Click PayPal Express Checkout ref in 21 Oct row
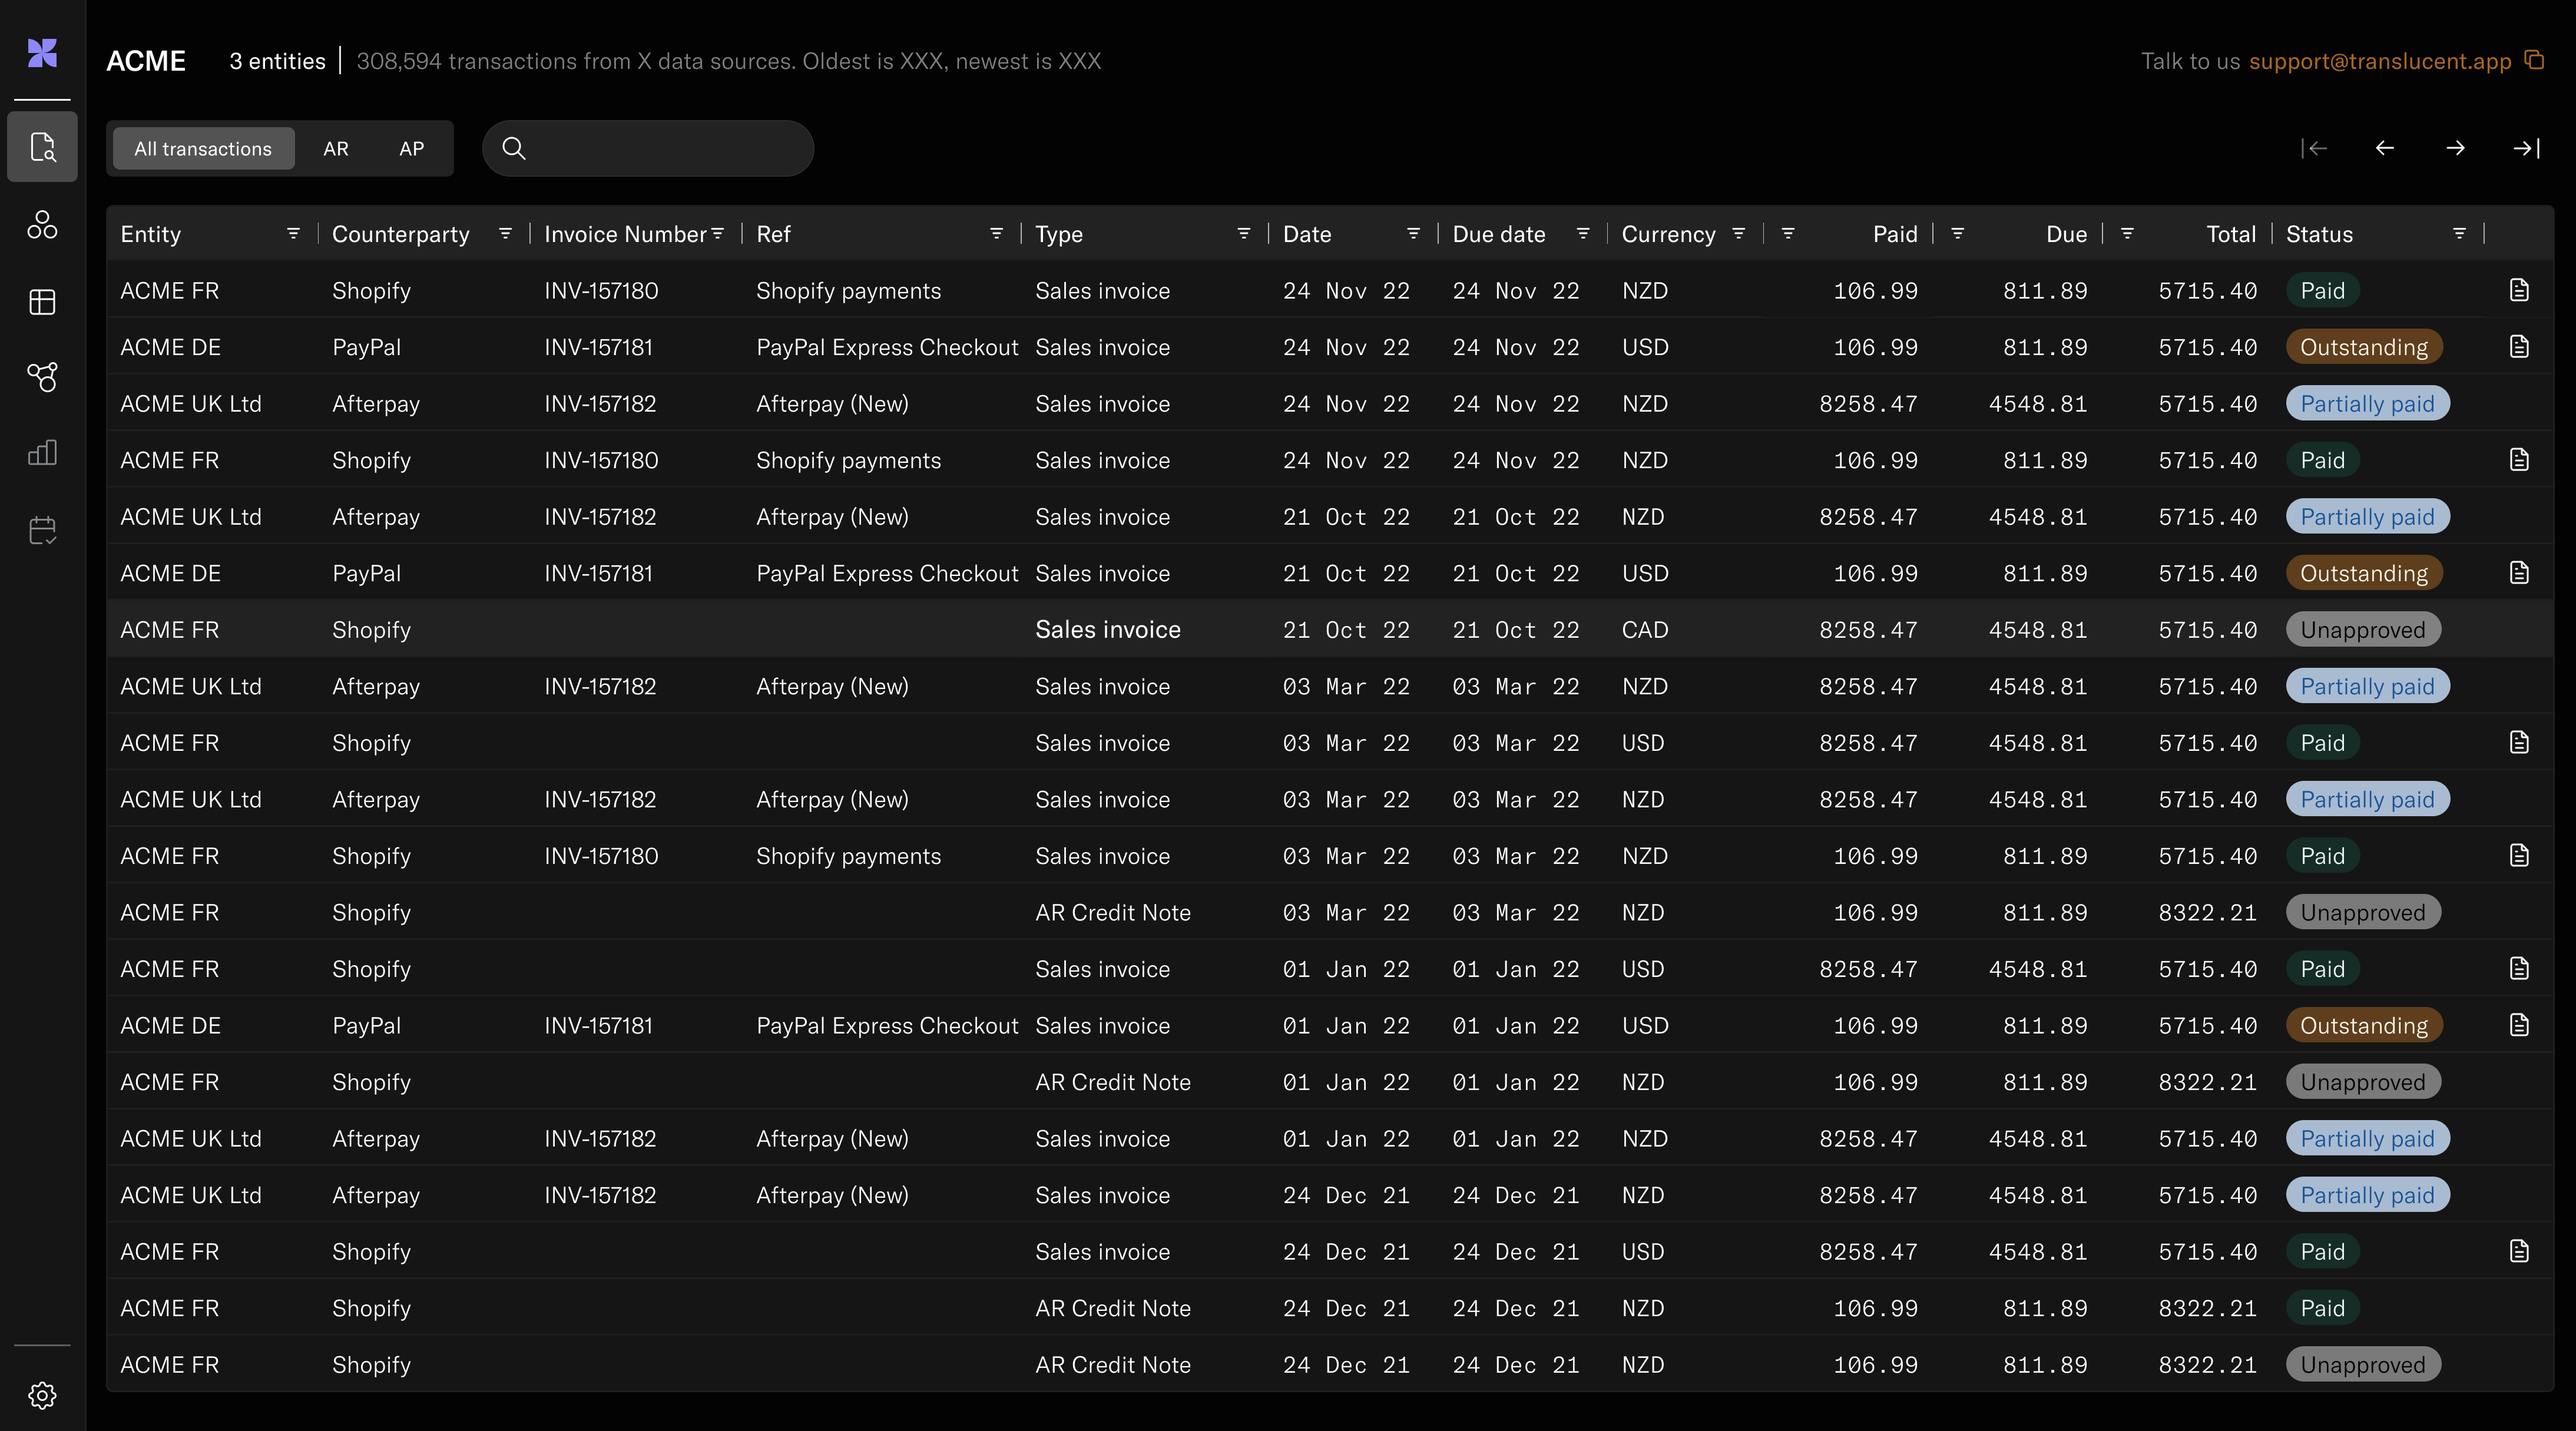The height and width of the screenshot is (1431, 2576). (x=887, y=573)
